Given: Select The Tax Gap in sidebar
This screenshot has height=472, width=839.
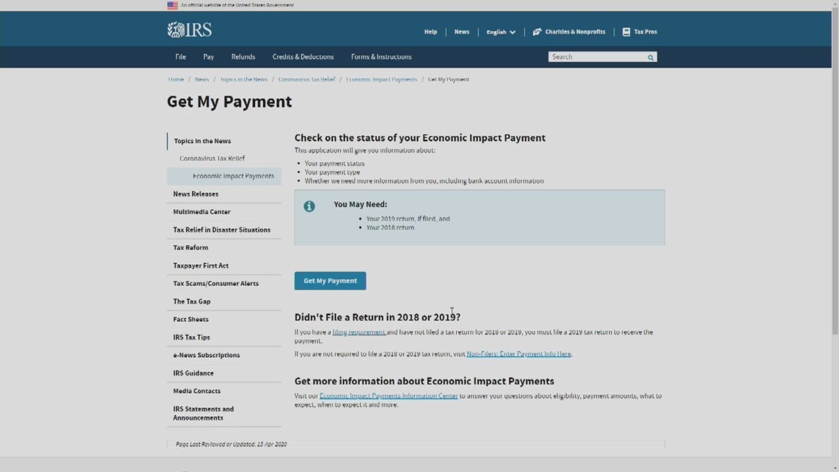Looking at the screenshot, I should [x=192, y=302].
